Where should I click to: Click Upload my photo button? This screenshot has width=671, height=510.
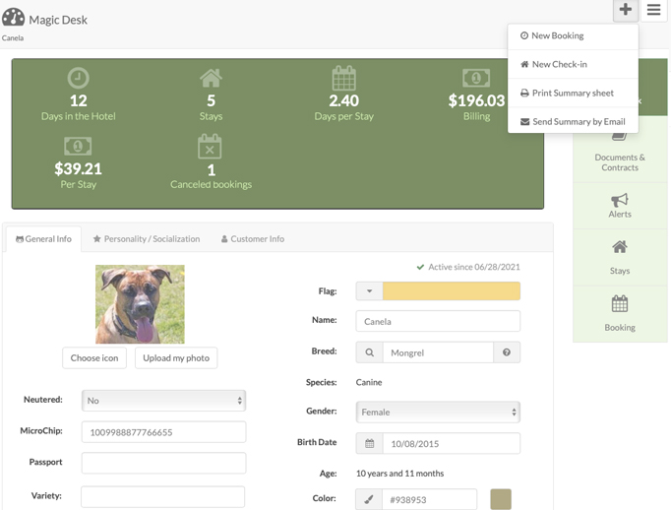[176, 358]
